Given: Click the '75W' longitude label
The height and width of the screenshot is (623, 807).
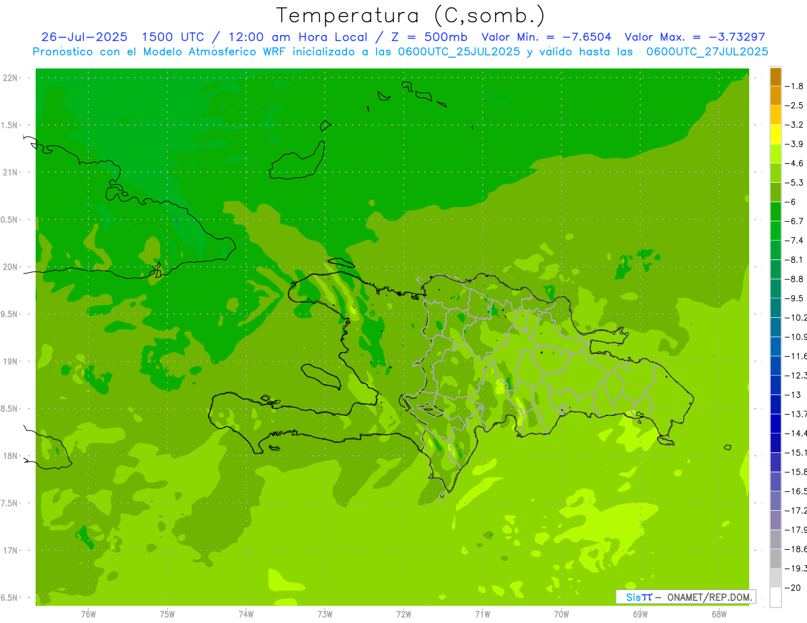Looking at the screenshot, I should pos(167,614).
